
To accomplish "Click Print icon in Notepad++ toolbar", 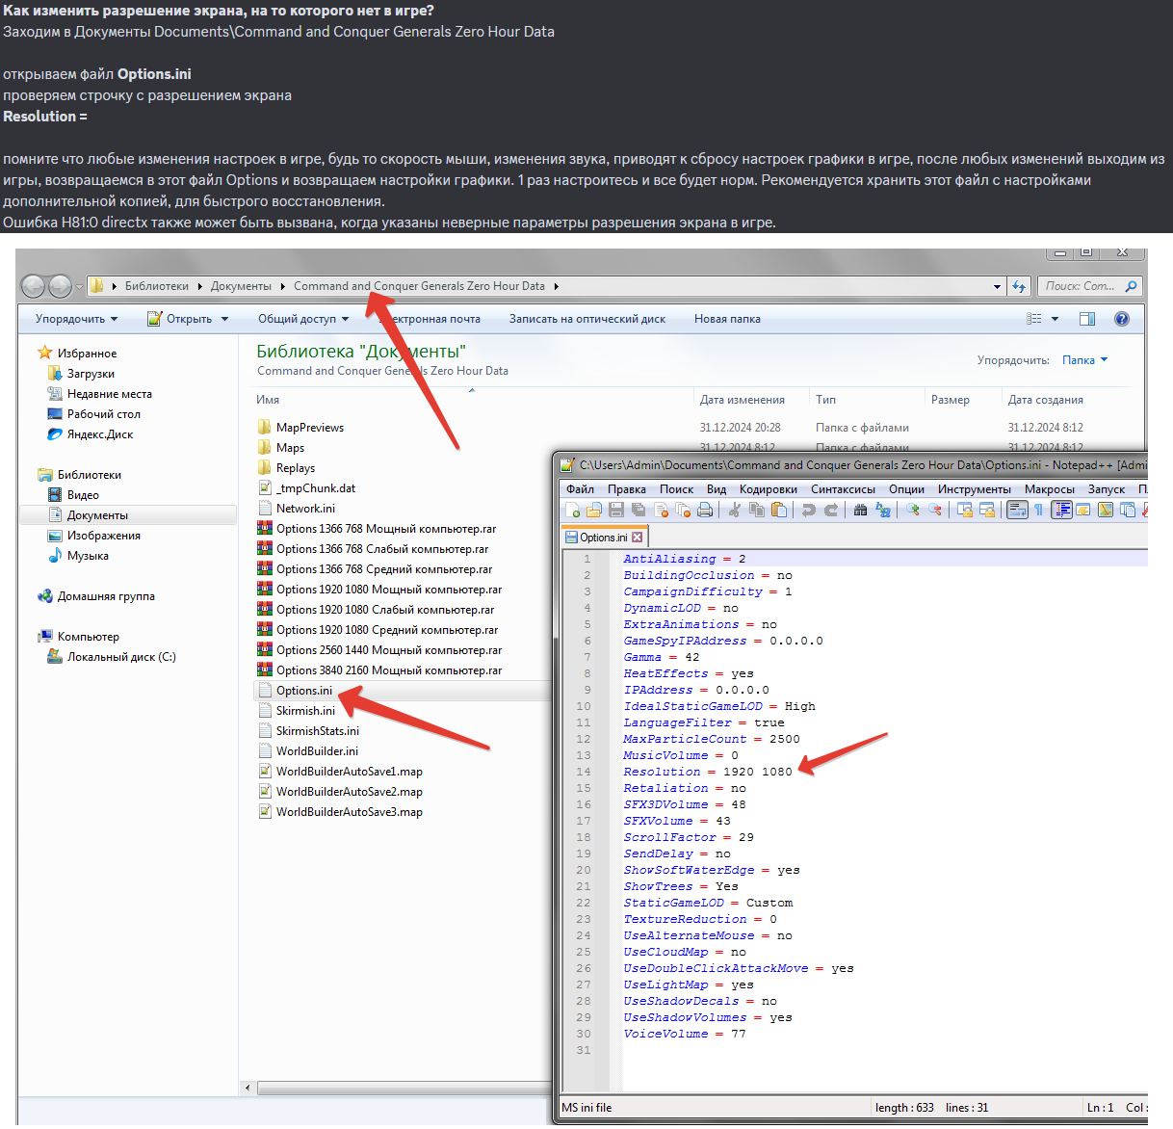I will tap(705, 510).
